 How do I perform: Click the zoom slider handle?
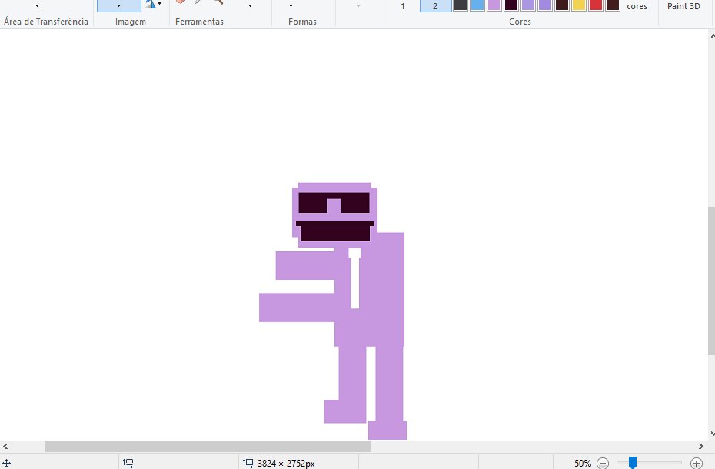(633, 463)
